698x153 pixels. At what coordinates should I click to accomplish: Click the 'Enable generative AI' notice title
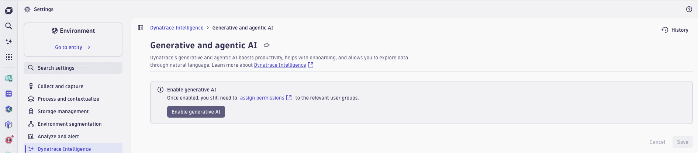[x=191, y=90]
